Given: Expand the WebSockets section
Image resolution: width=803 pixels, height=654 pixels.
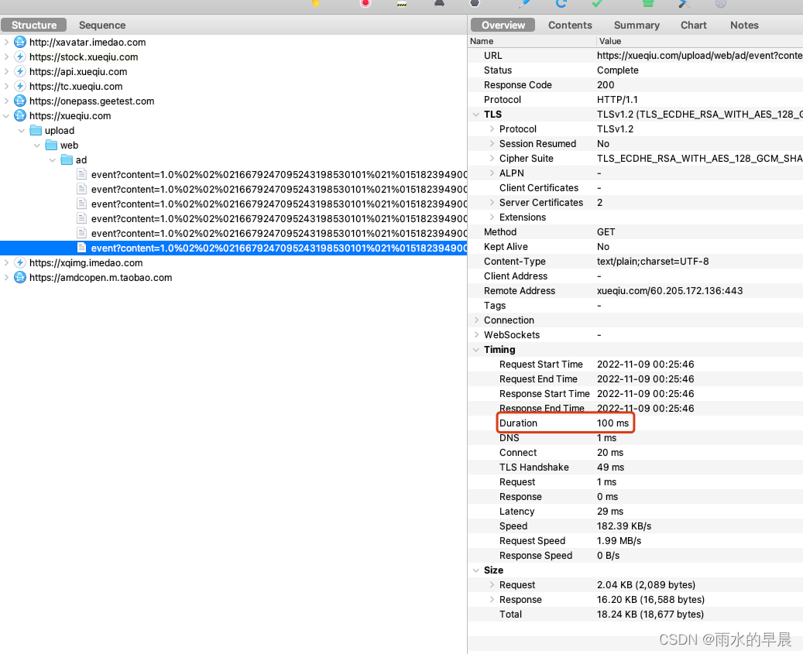Looking at the screenshot, I should (x=476, y=334).
